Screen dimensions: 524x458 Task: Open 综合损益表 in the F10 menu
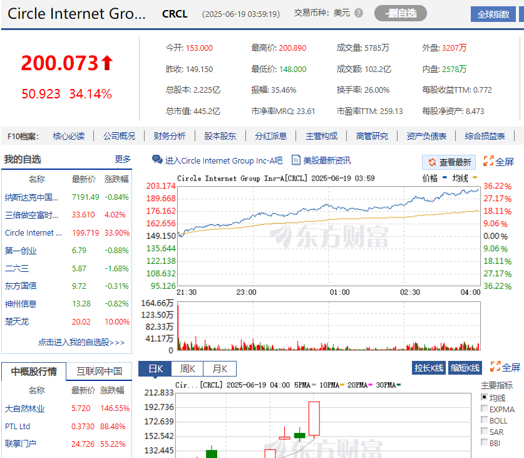485,136
